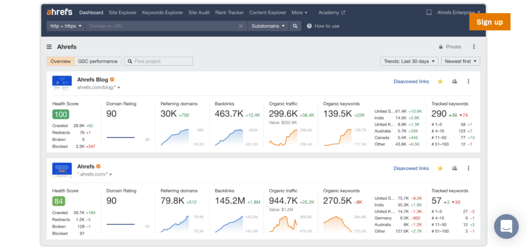Click the Ahrefs Blog Referring domains chart
This screenshot has height=247, width=527.
click(x=175, y=137)
